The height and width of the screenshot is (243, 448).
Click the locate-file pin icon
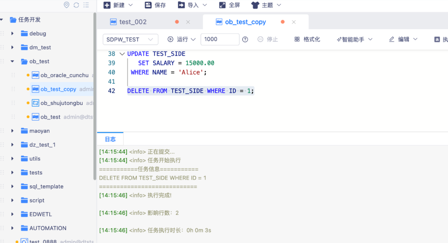pos(66,5)
